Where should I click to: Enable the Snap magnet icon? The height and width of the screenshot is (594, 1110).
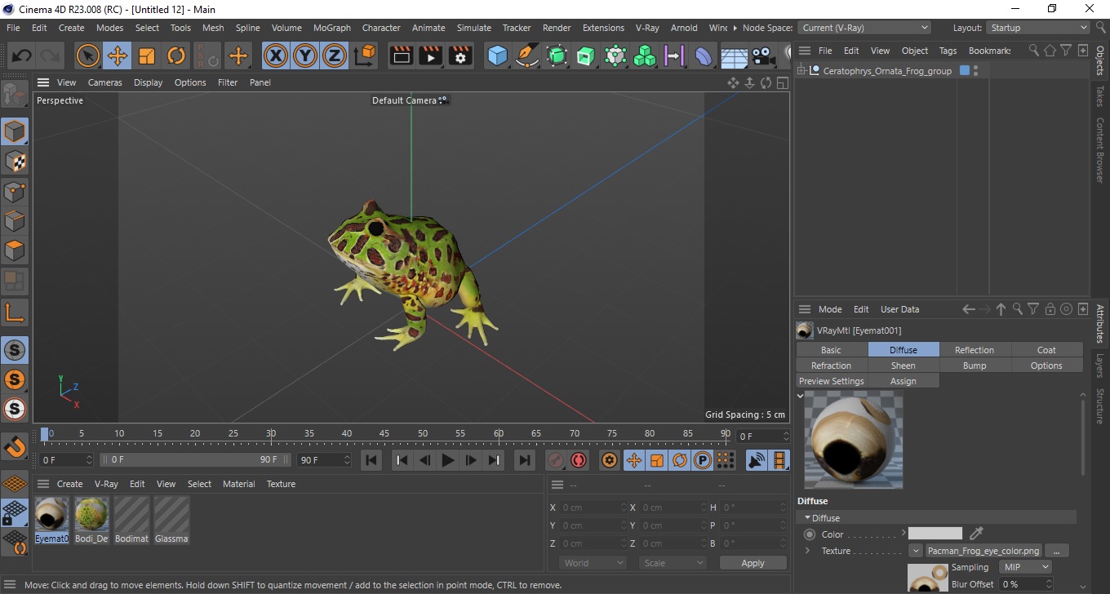coord(14,447)
